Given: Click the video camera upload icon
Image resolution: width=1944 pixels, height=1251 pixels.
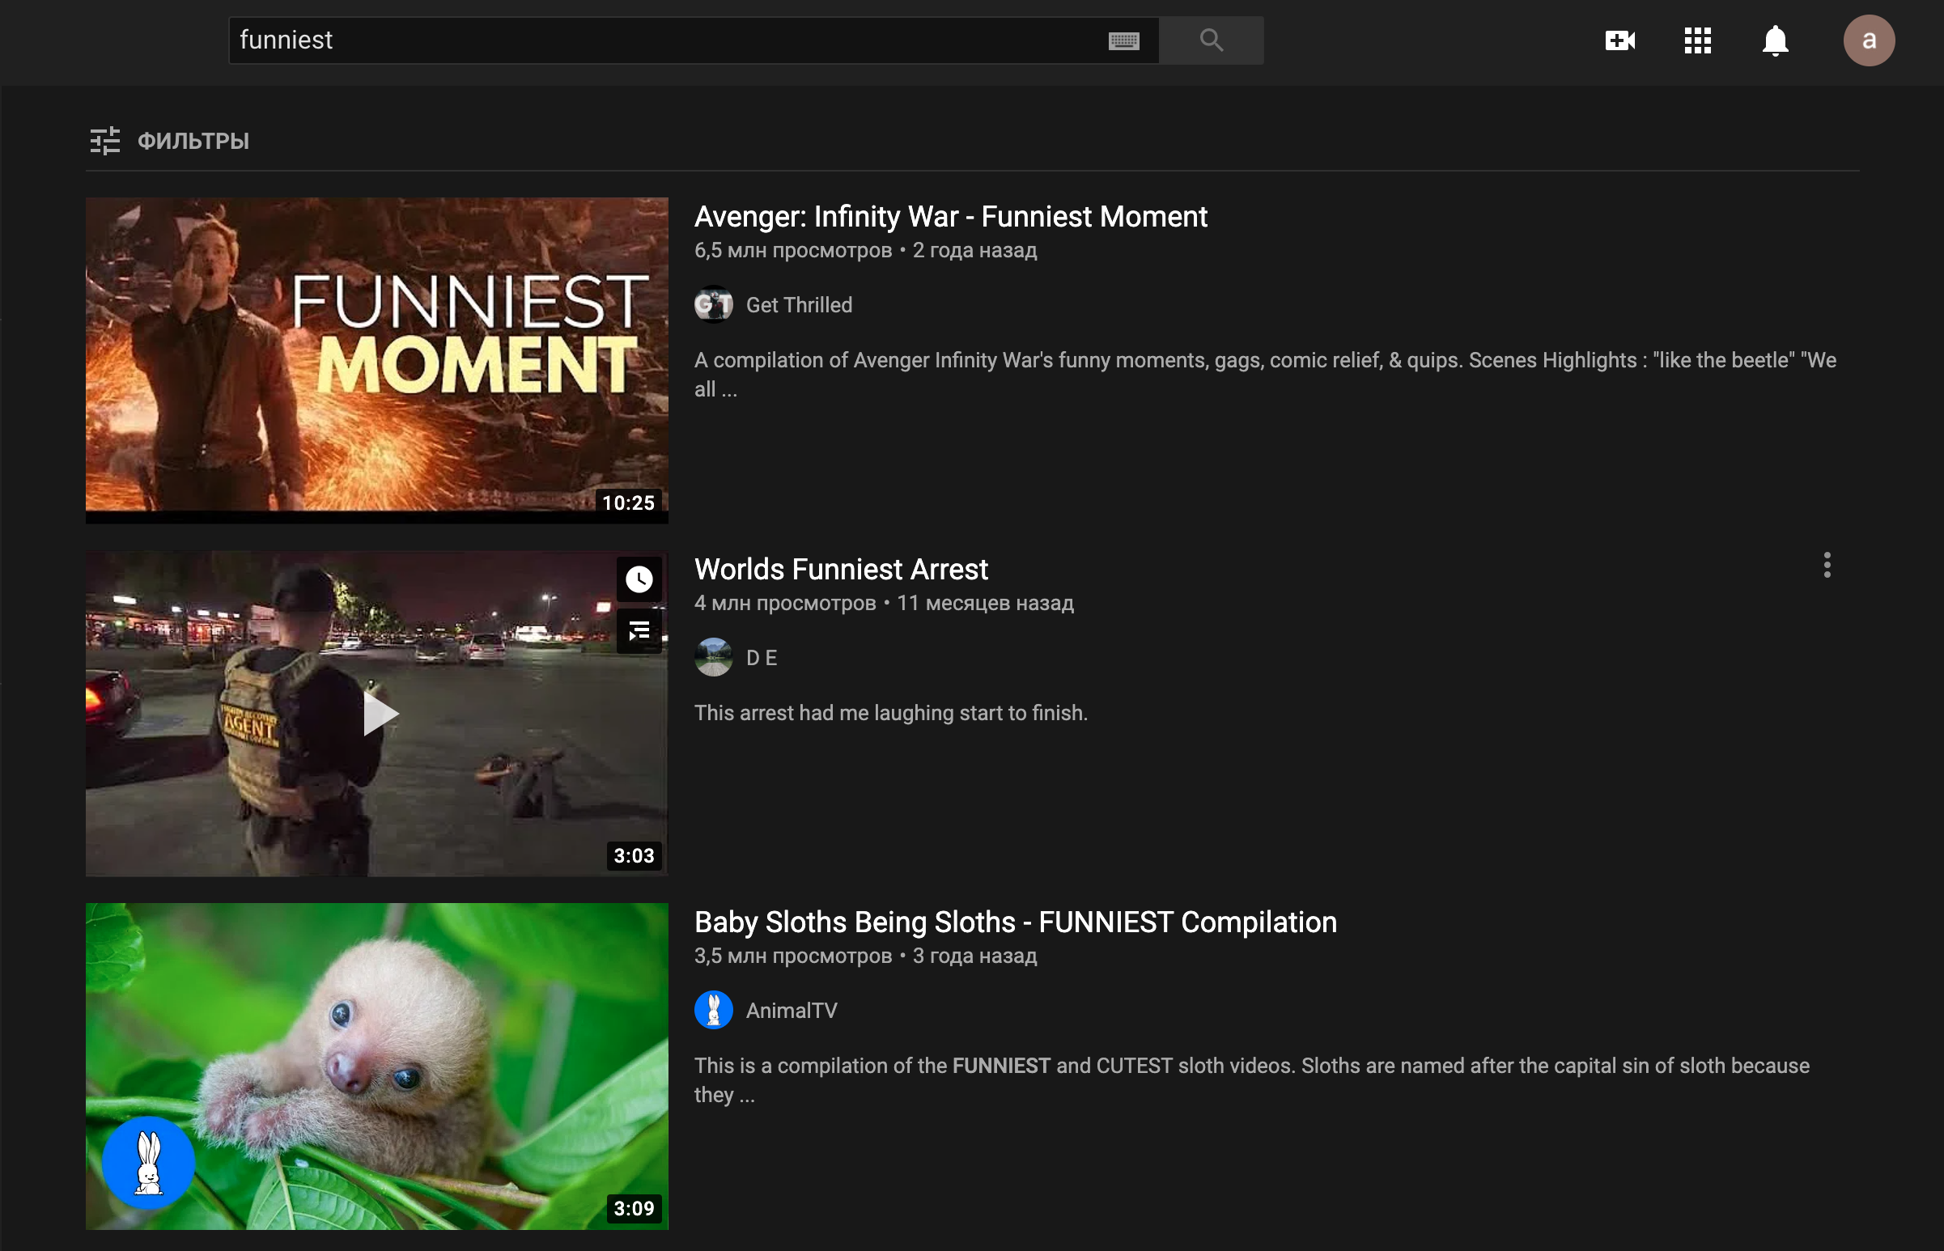Looking at the screenshot, I should (x=1621, y=40).
